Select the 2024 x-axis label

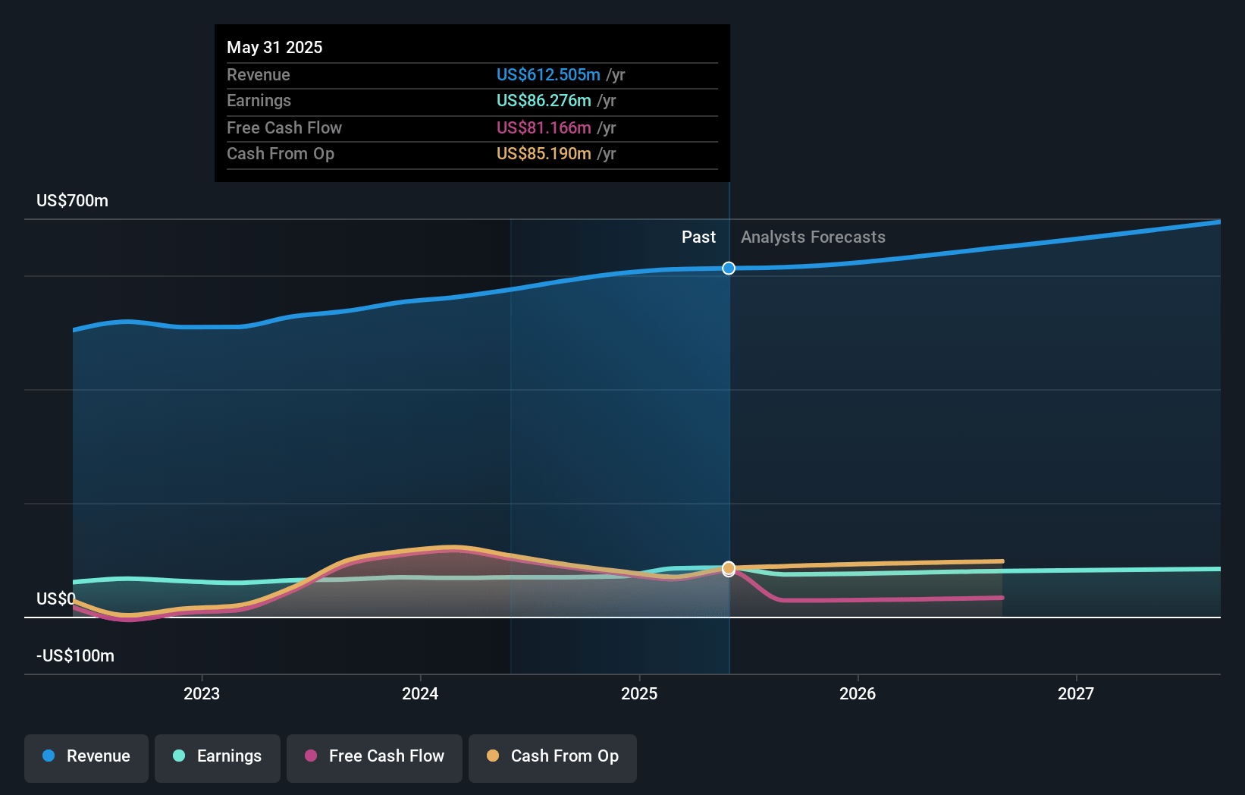(420, 693)
